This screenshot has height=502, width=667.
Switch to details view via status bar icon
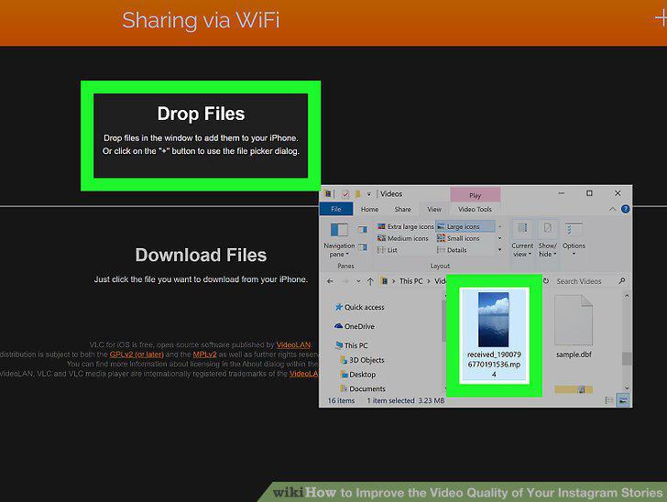point(609,400)
